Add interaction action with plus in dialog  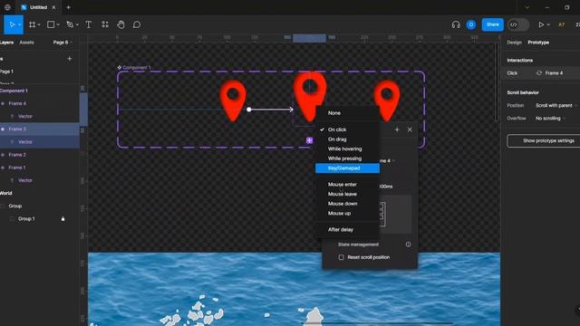pos(397,129)
